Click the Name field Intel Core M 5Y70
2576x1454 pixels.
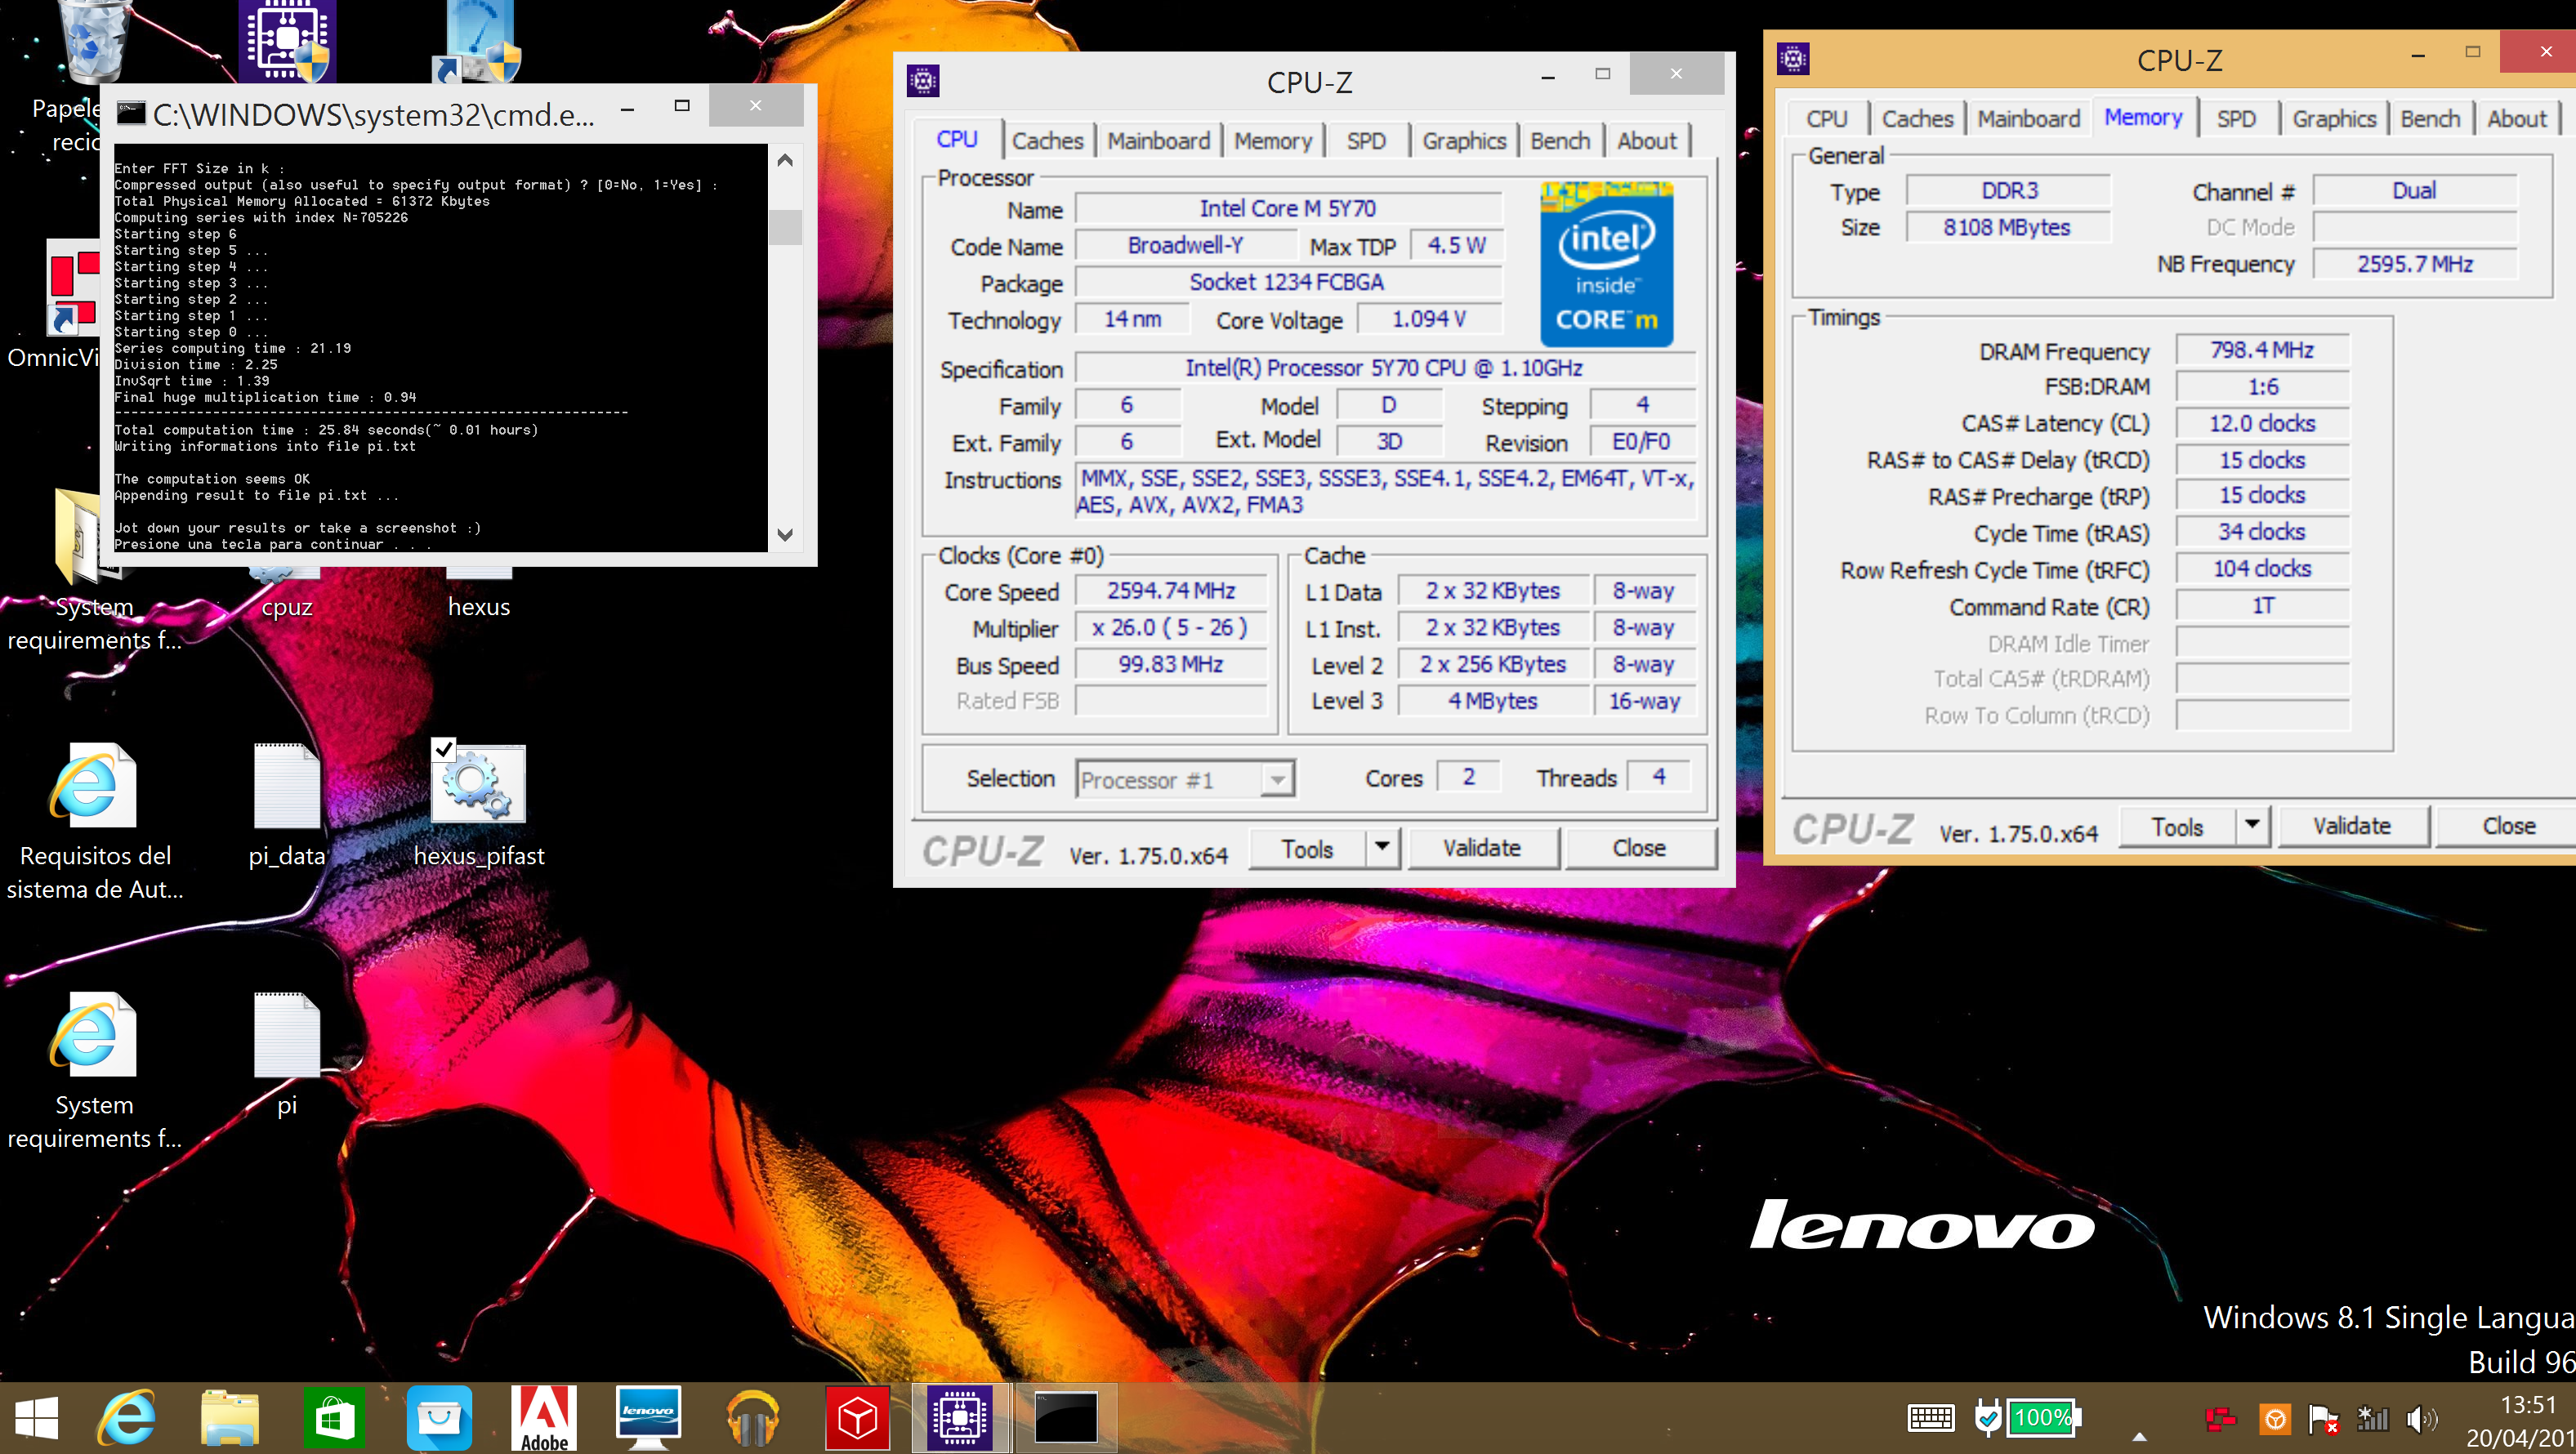pos(1288,209)
